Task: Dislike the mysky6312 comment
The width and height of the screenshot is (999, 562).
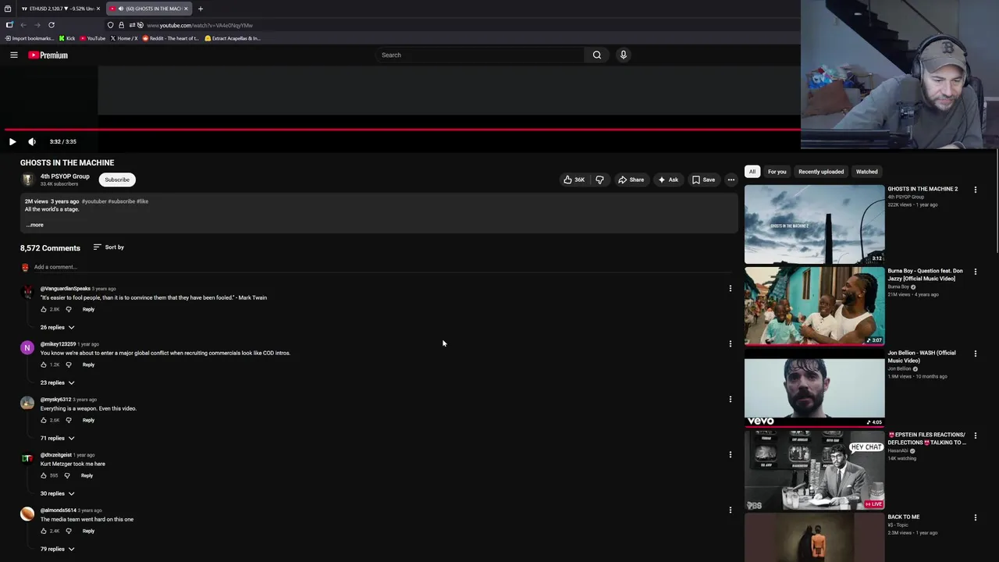Action: click(68, 420)
